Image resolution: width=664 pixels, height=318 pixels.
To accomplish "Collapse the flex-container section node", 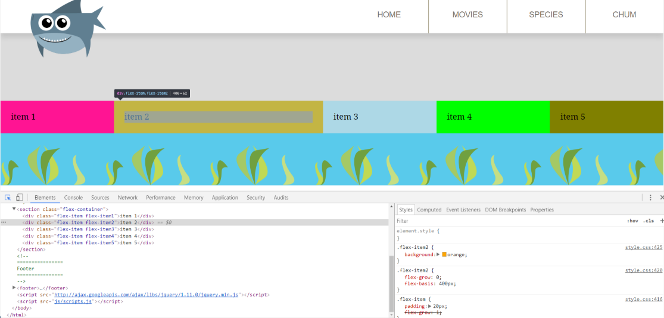I will pos(14,209).
